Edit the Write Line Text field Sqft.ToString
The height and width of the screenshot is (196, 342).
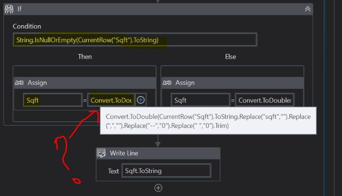pyautogui.click(x=166, y=171)
